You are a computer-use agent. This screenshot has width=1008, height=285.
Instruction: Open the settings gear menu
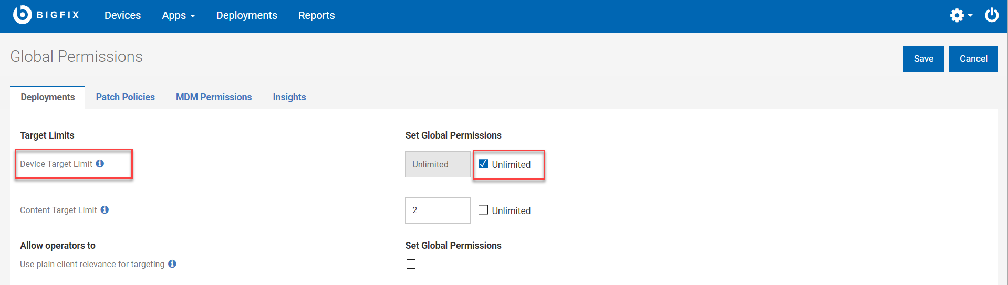[960, 15]
